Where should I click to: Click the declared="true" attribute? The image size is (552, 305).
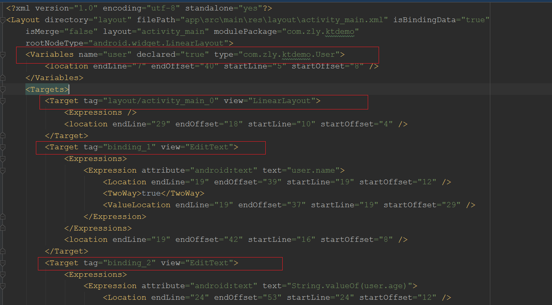click(173, 54)
